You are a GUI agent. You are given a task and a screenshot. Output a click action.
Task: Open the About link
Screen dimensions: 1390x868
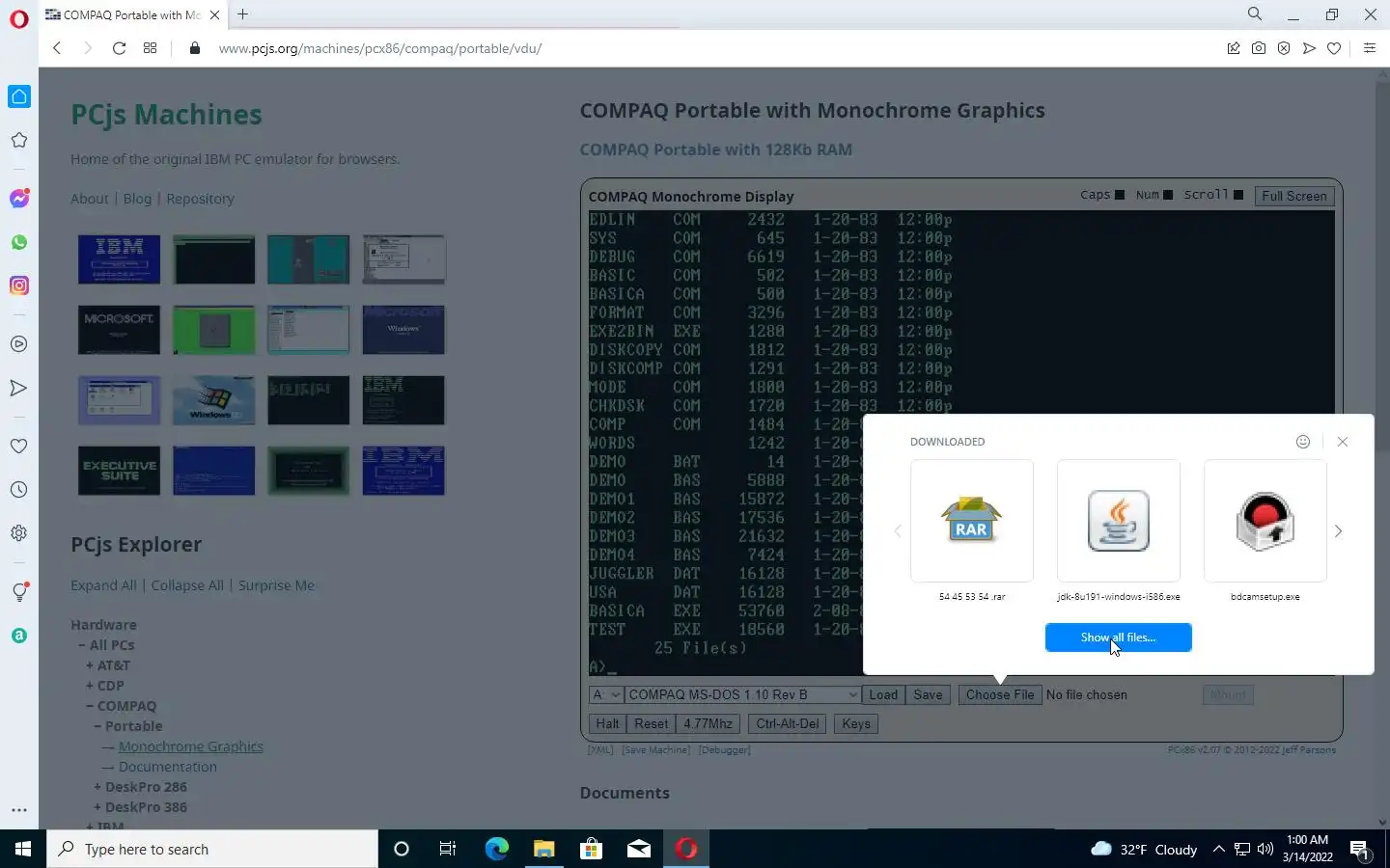(90, 199)
